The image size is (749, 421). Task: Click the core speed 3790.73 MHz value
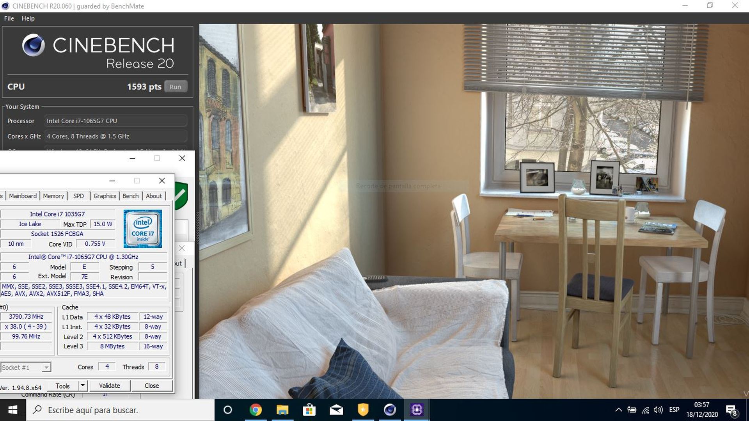26,317
